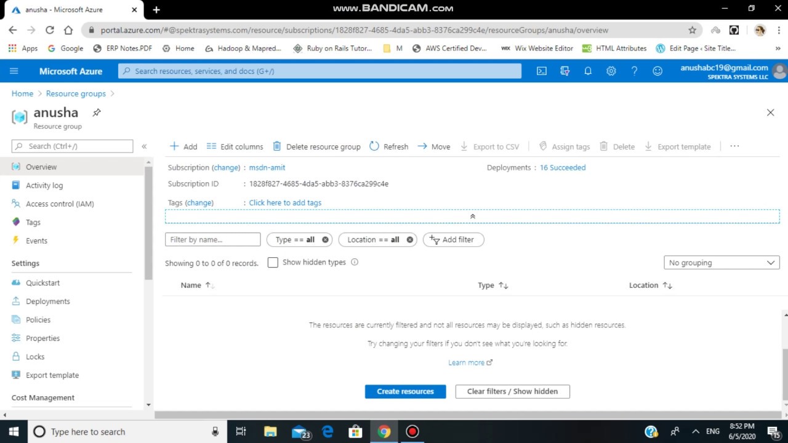This screenshot has height=443, width=788.
Task: Open the 16 Succeeded deployments link
Action: (x=563, y=167)
